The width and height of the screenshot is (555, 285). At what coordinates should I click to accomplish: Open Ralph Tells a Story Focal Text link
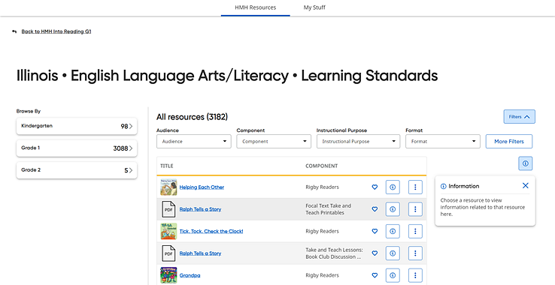click(x=200, y=209)
